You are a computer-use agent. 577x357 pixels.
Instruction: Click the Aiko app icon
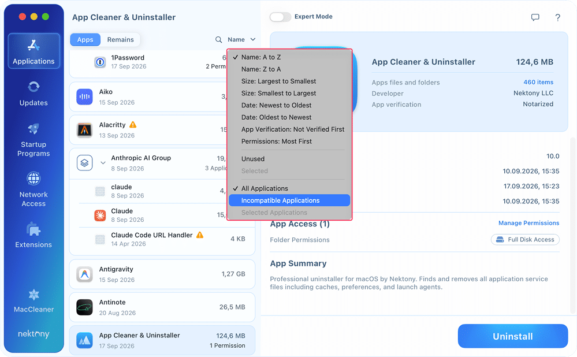pyautogui.click(x=85, y=97)
